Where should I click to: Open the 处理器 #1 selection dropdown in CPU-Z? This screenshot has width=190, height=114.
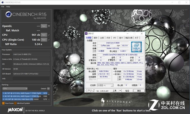coord(105,85)
